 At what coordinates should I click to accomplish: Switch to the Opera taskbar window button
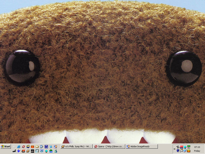click(109, 146)
